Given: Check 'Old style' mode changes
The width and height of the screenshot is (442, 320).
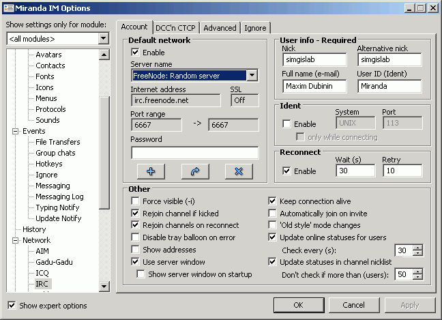Looking at the screenshot, I should (x=272, y=225).
